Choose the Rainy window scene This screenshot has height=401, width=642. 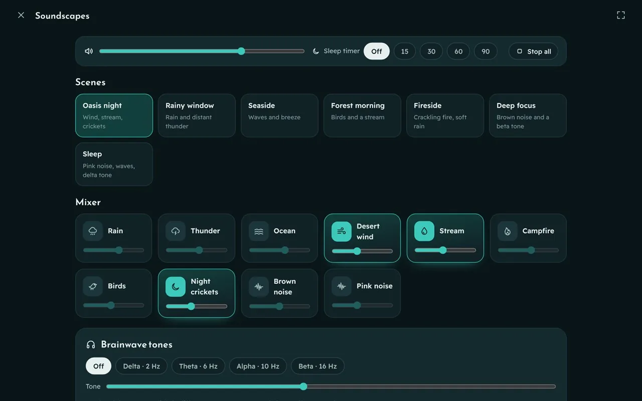point(197,115)
